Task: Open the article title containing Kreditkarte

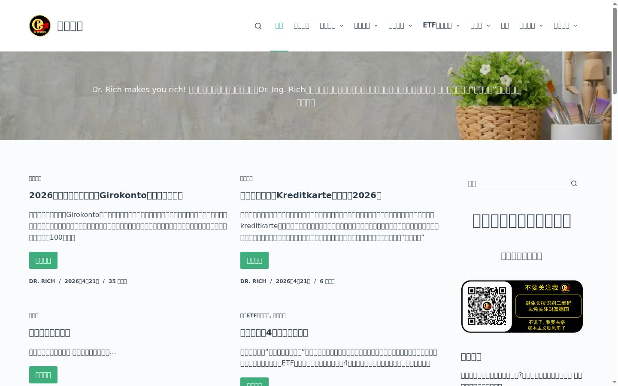Action: pyautogui.click(x=311, y=195)
